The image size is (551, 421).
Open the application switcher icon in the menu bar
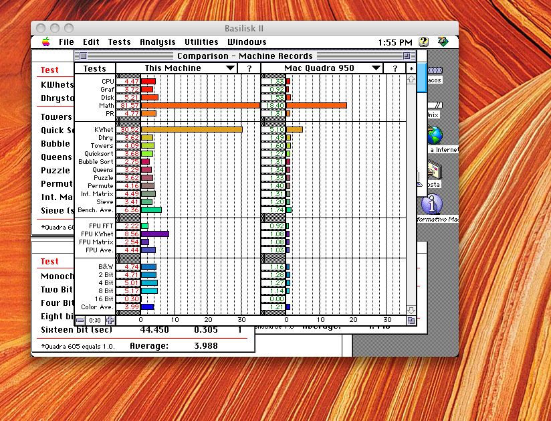(443, 41)
